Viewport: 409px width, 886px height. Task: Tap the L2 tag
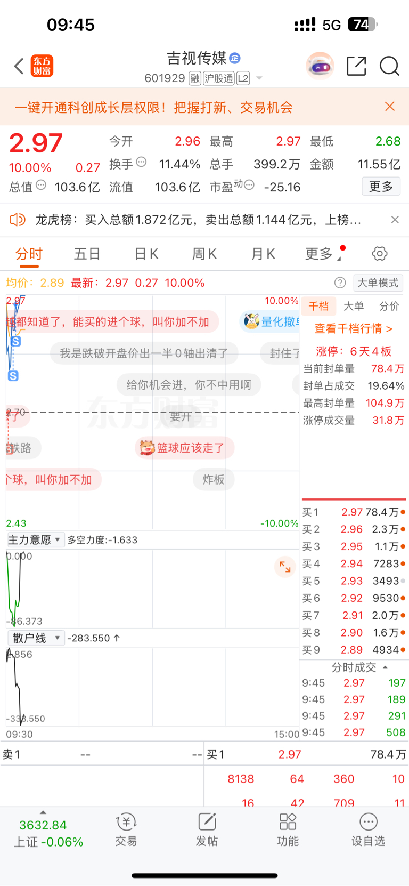tap(243, 78)
